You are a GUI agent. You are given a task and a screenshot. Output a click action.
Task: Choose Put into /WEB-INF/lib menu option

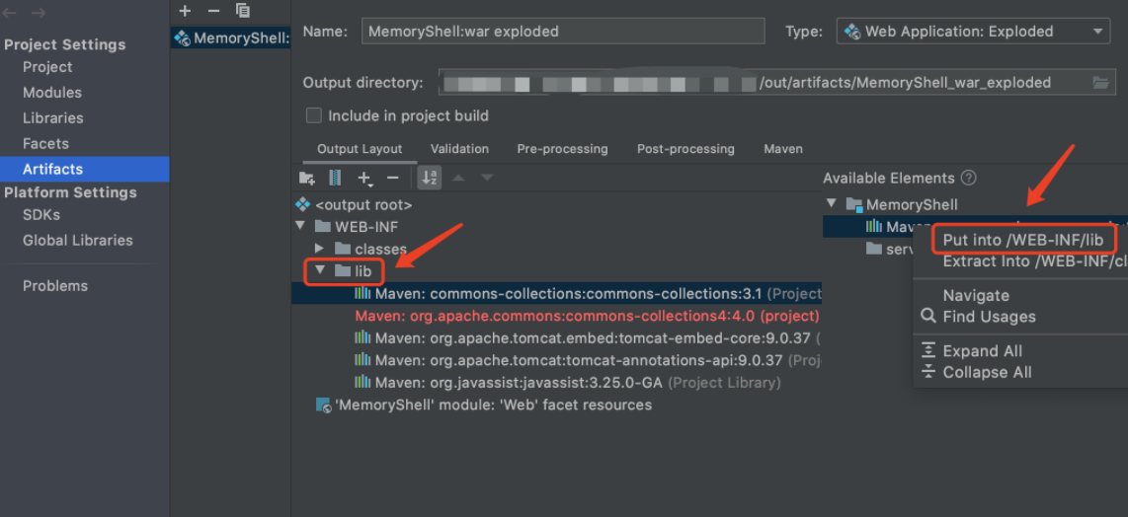pyautogui.click(x=1022, y=240)
